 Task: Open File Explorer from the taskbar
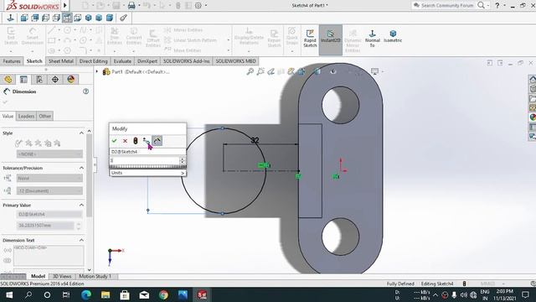[106, 294]
